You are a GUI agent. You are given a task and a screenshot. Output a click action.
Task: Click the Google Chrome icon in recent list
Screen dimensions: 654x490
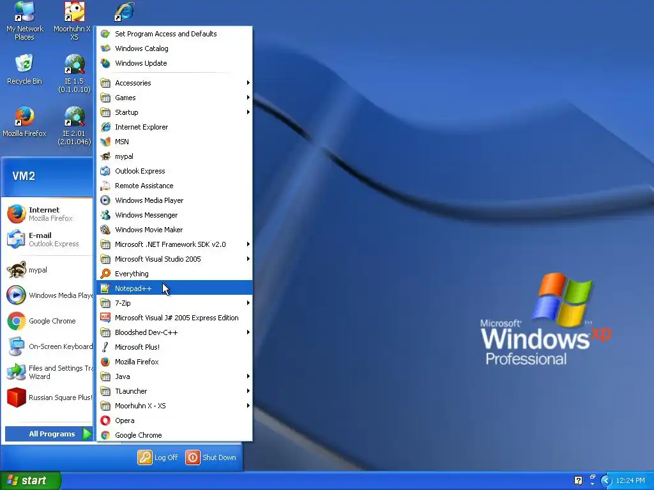coord(16,322)
